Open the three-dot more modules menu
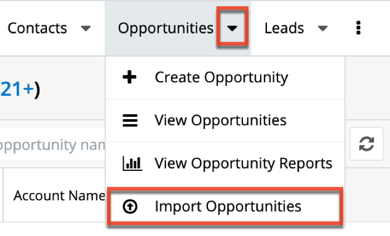Image resolution: width=390 pixels, height=236 pixels. pos(358,28)
